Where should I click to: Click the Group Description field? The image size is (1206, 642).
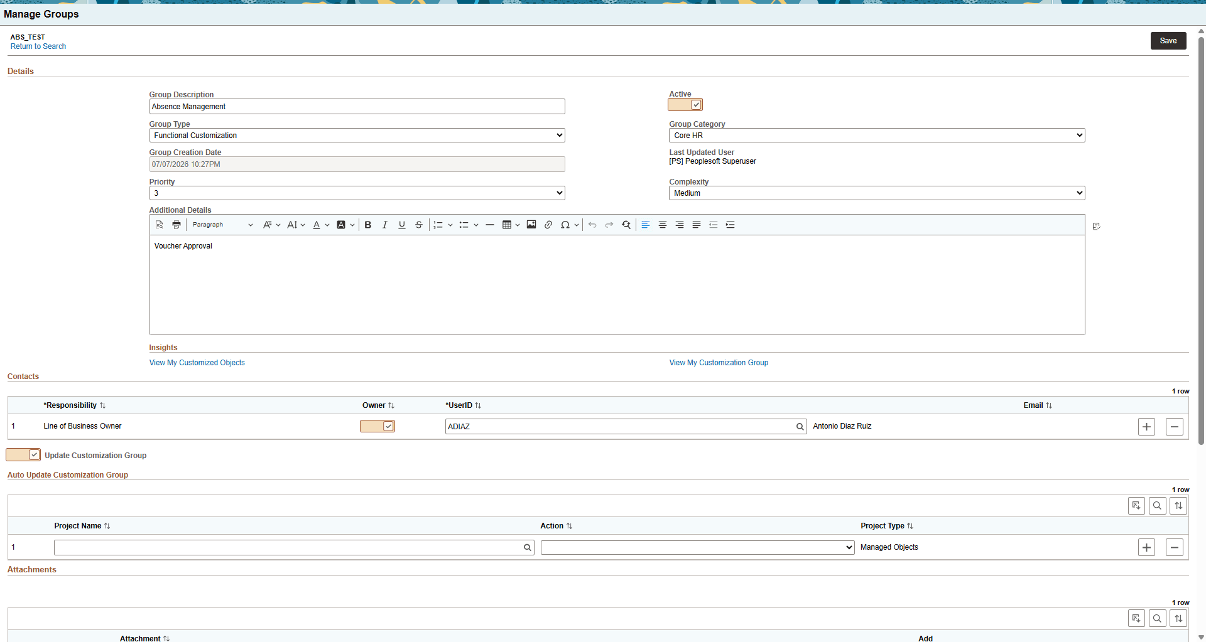(x=357, y=107)
